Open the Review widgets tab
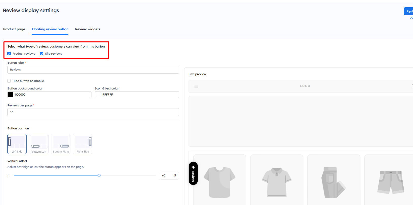 [x=88, y=29]
